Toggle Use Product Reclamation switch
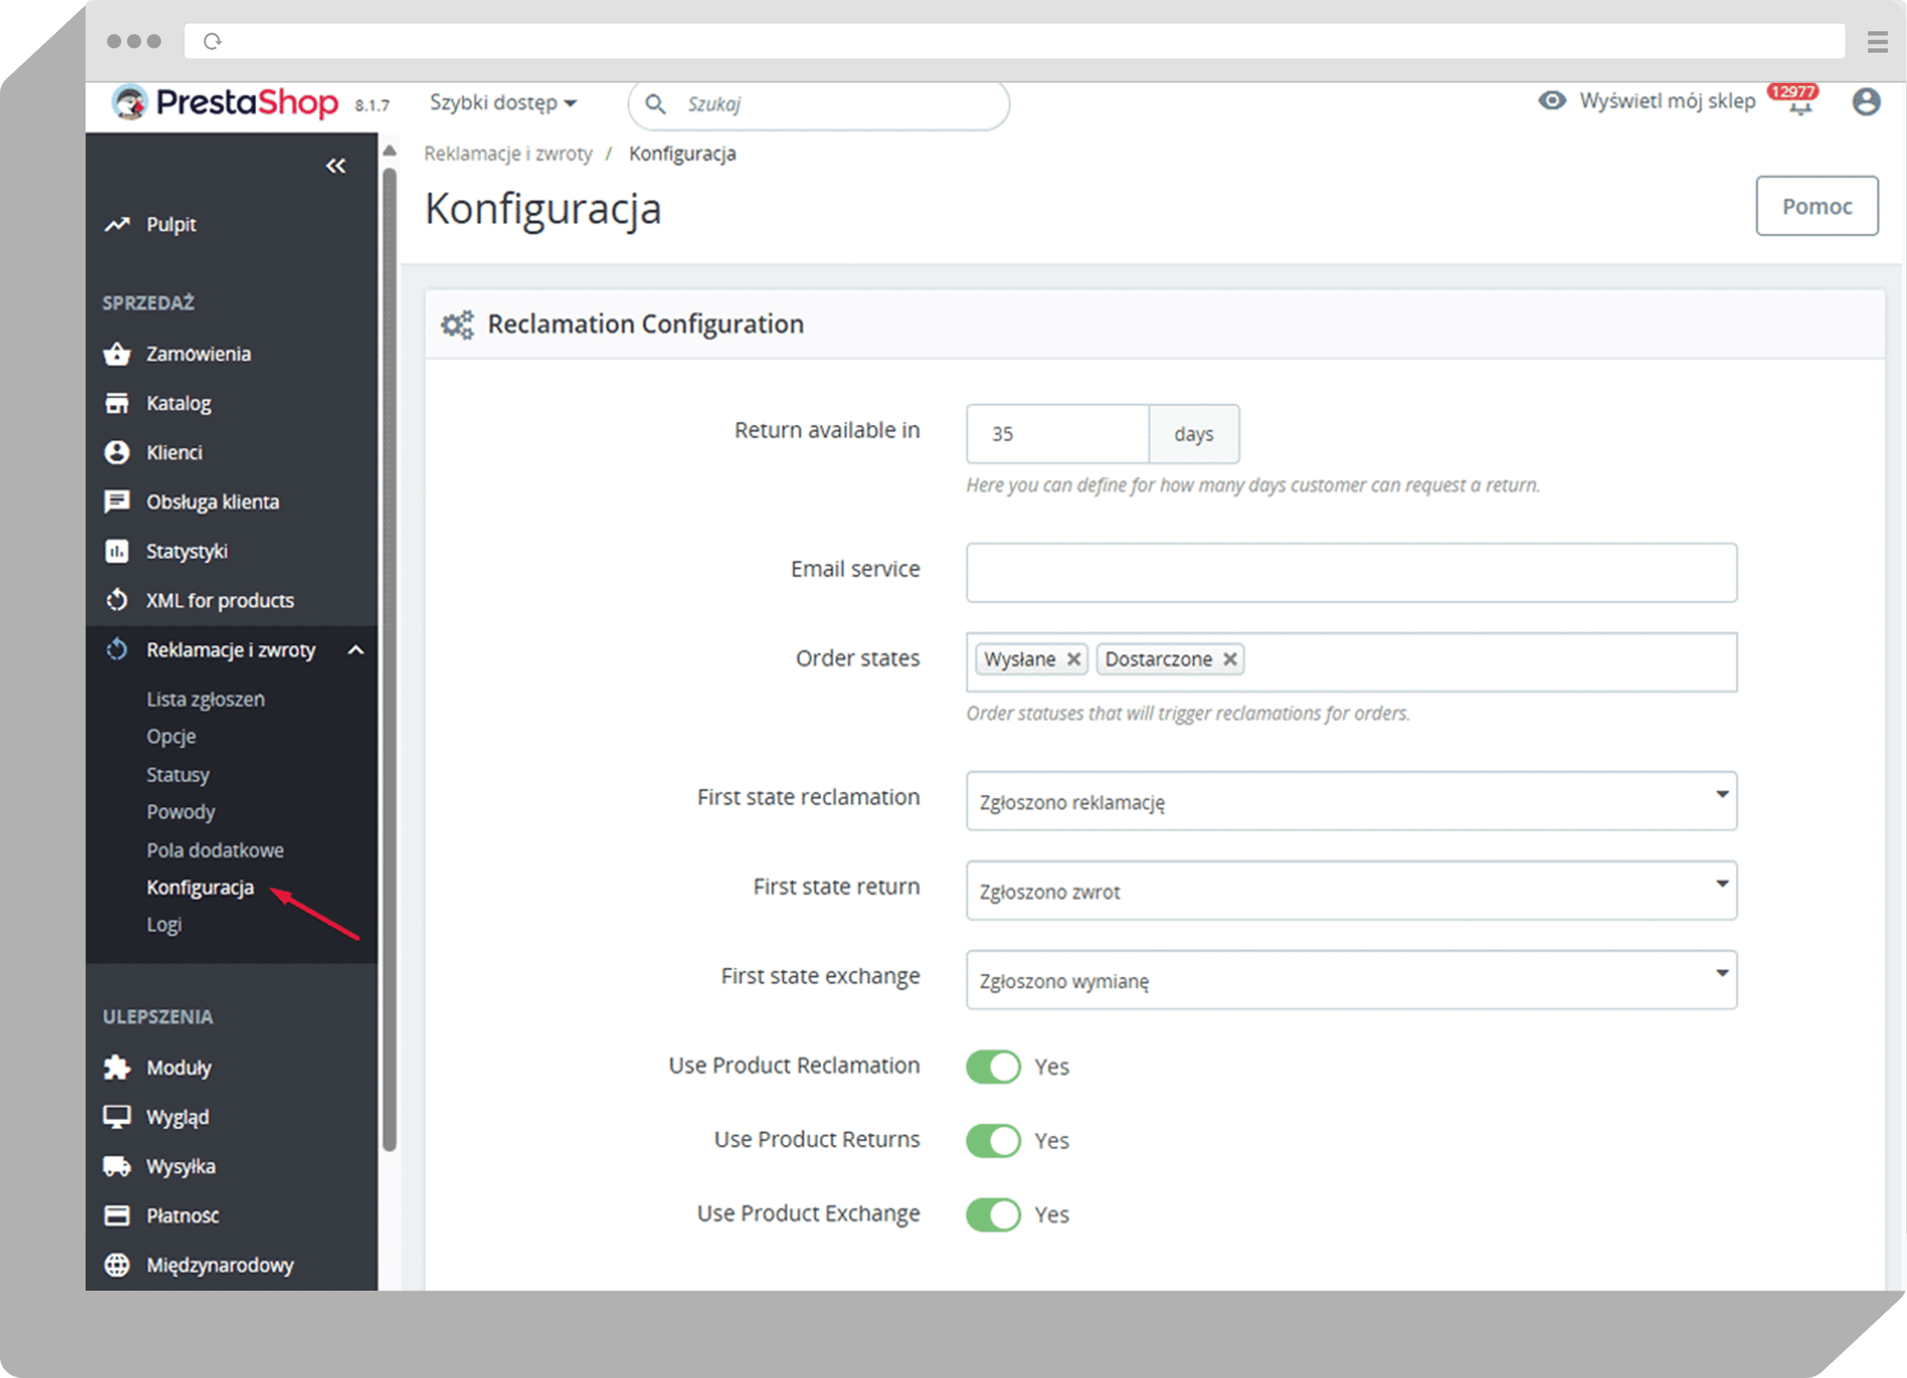The image size is (1907, 1378). coord(993,1067)
